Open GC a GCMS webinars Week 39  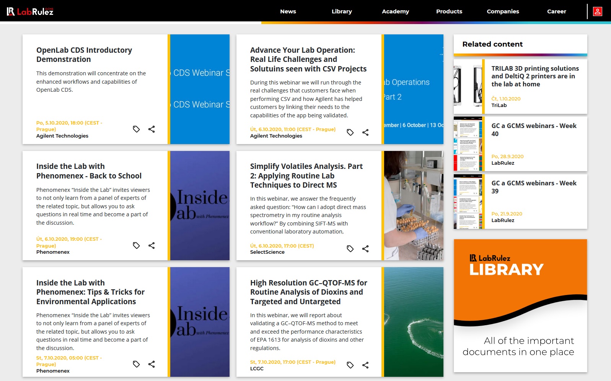[534, 187]
